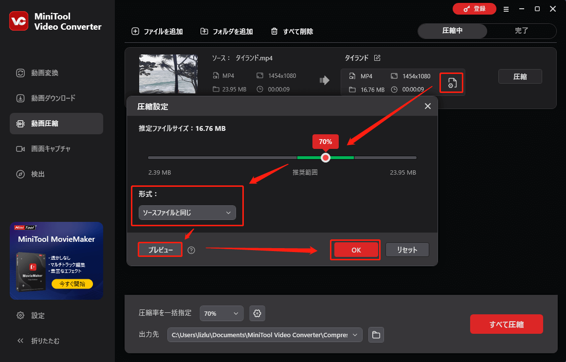Click 今すぐ開始 in the MovieMaker ad
This screenshot has height=362, width=566.
[72, 284]
